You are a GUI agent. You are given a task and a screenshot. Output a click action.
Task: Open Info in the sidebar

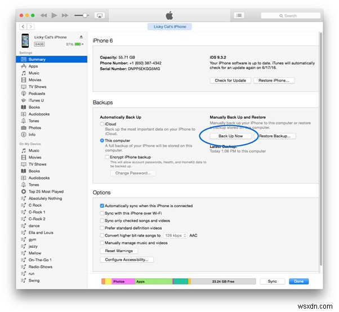[51, 135]
